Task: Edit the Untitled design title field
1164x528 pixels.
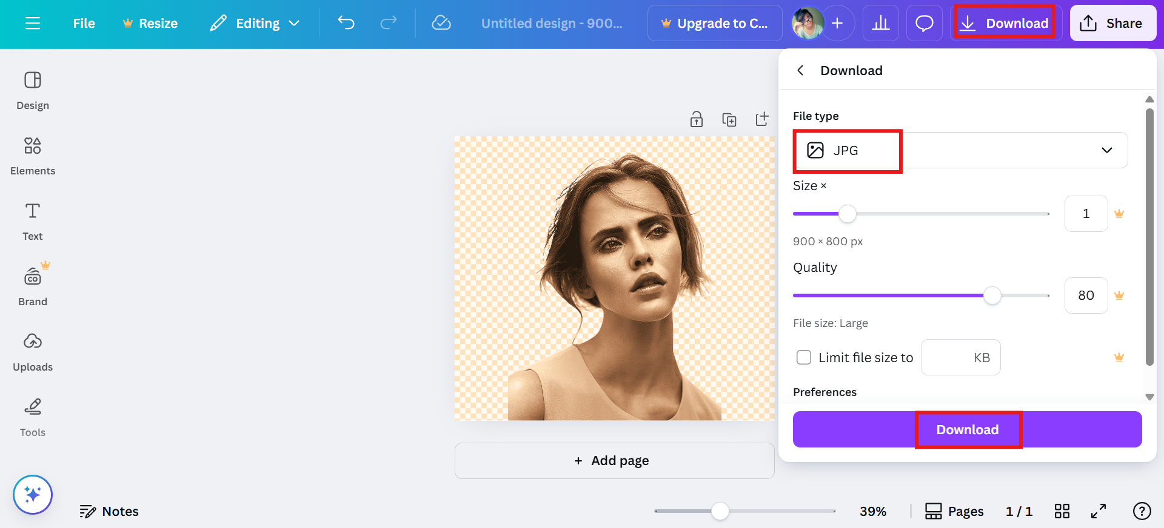Action: [552, 23]
